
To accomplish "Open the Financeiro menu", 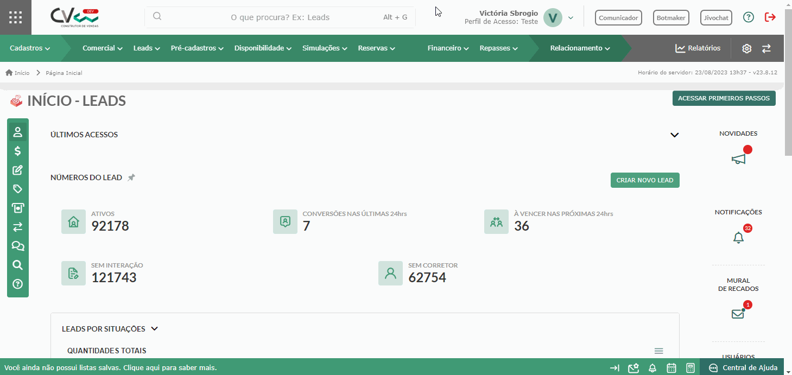I will [x=448, y=48].
